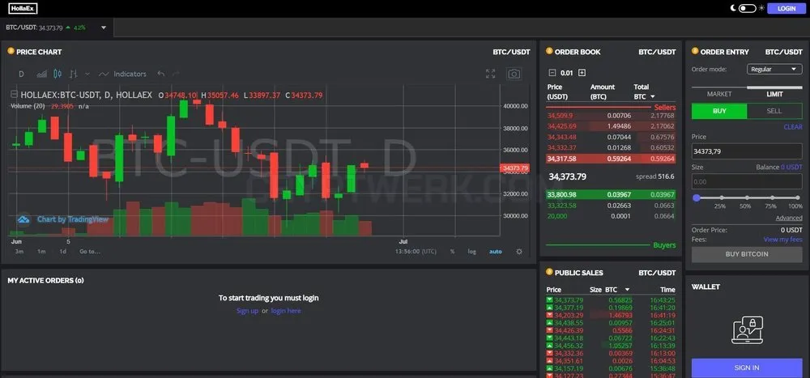Set the chart range to 1d
The image size is (810, 378).
[62, 252]
